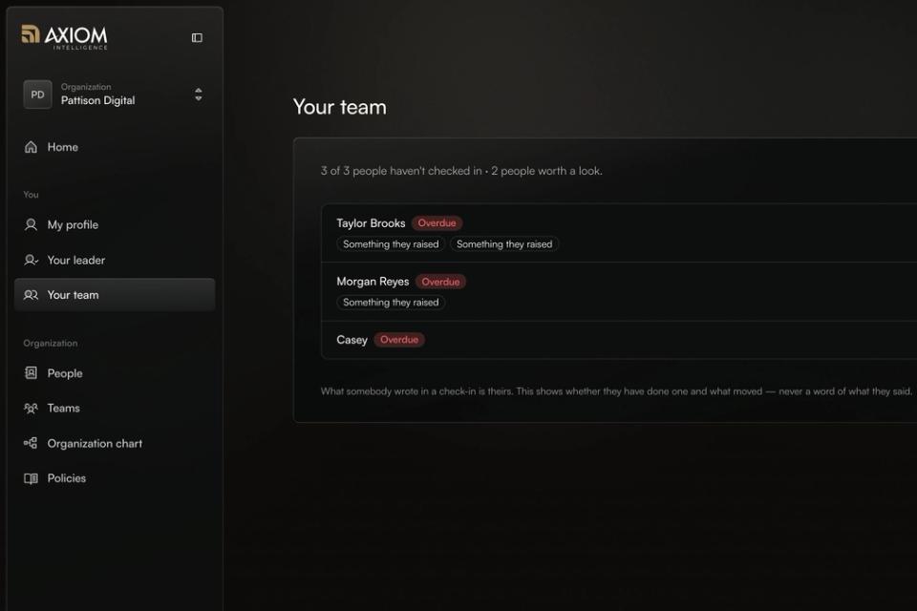Open Morgan Reyes' team entry
The width and height of the screenshot is (917, 611).
[x=619, y=291]
